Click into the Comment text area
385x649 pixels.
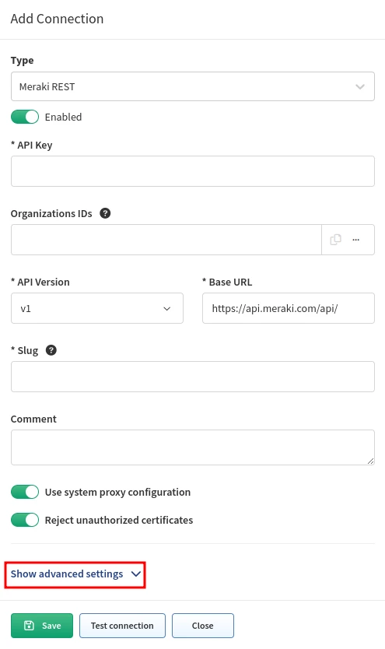click(x=193, y=447)
